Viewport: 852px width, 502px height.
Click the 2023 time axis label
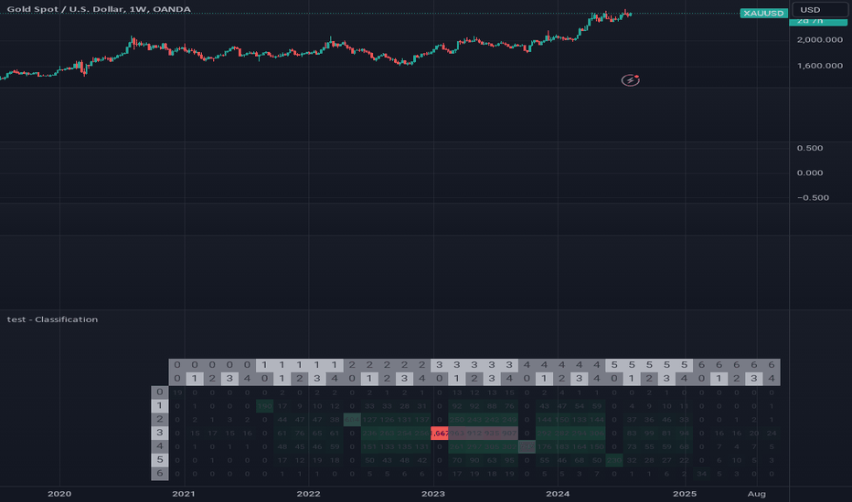pyautogui.click(x=433, y=494)
